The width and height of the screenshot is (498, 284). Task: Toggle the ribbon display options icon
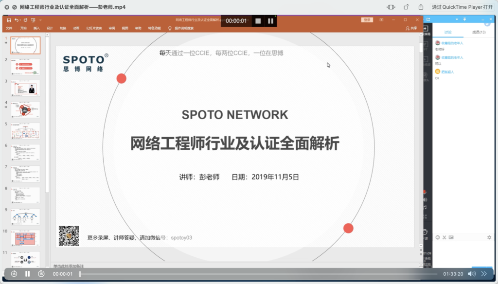coord(381,20)
